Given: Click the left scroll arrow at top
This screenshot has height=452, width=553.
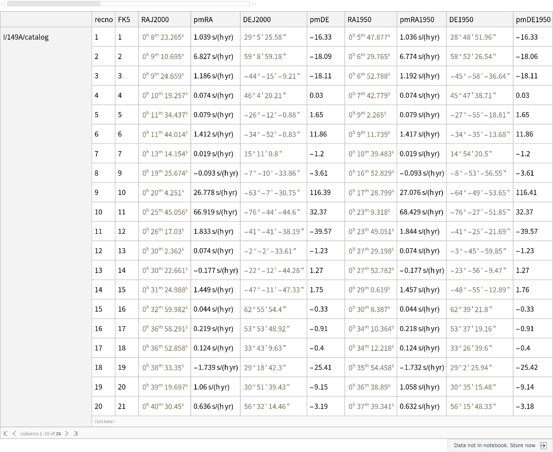Looking at the screenshot, I should pyautogui.click(x=3, y=3).
